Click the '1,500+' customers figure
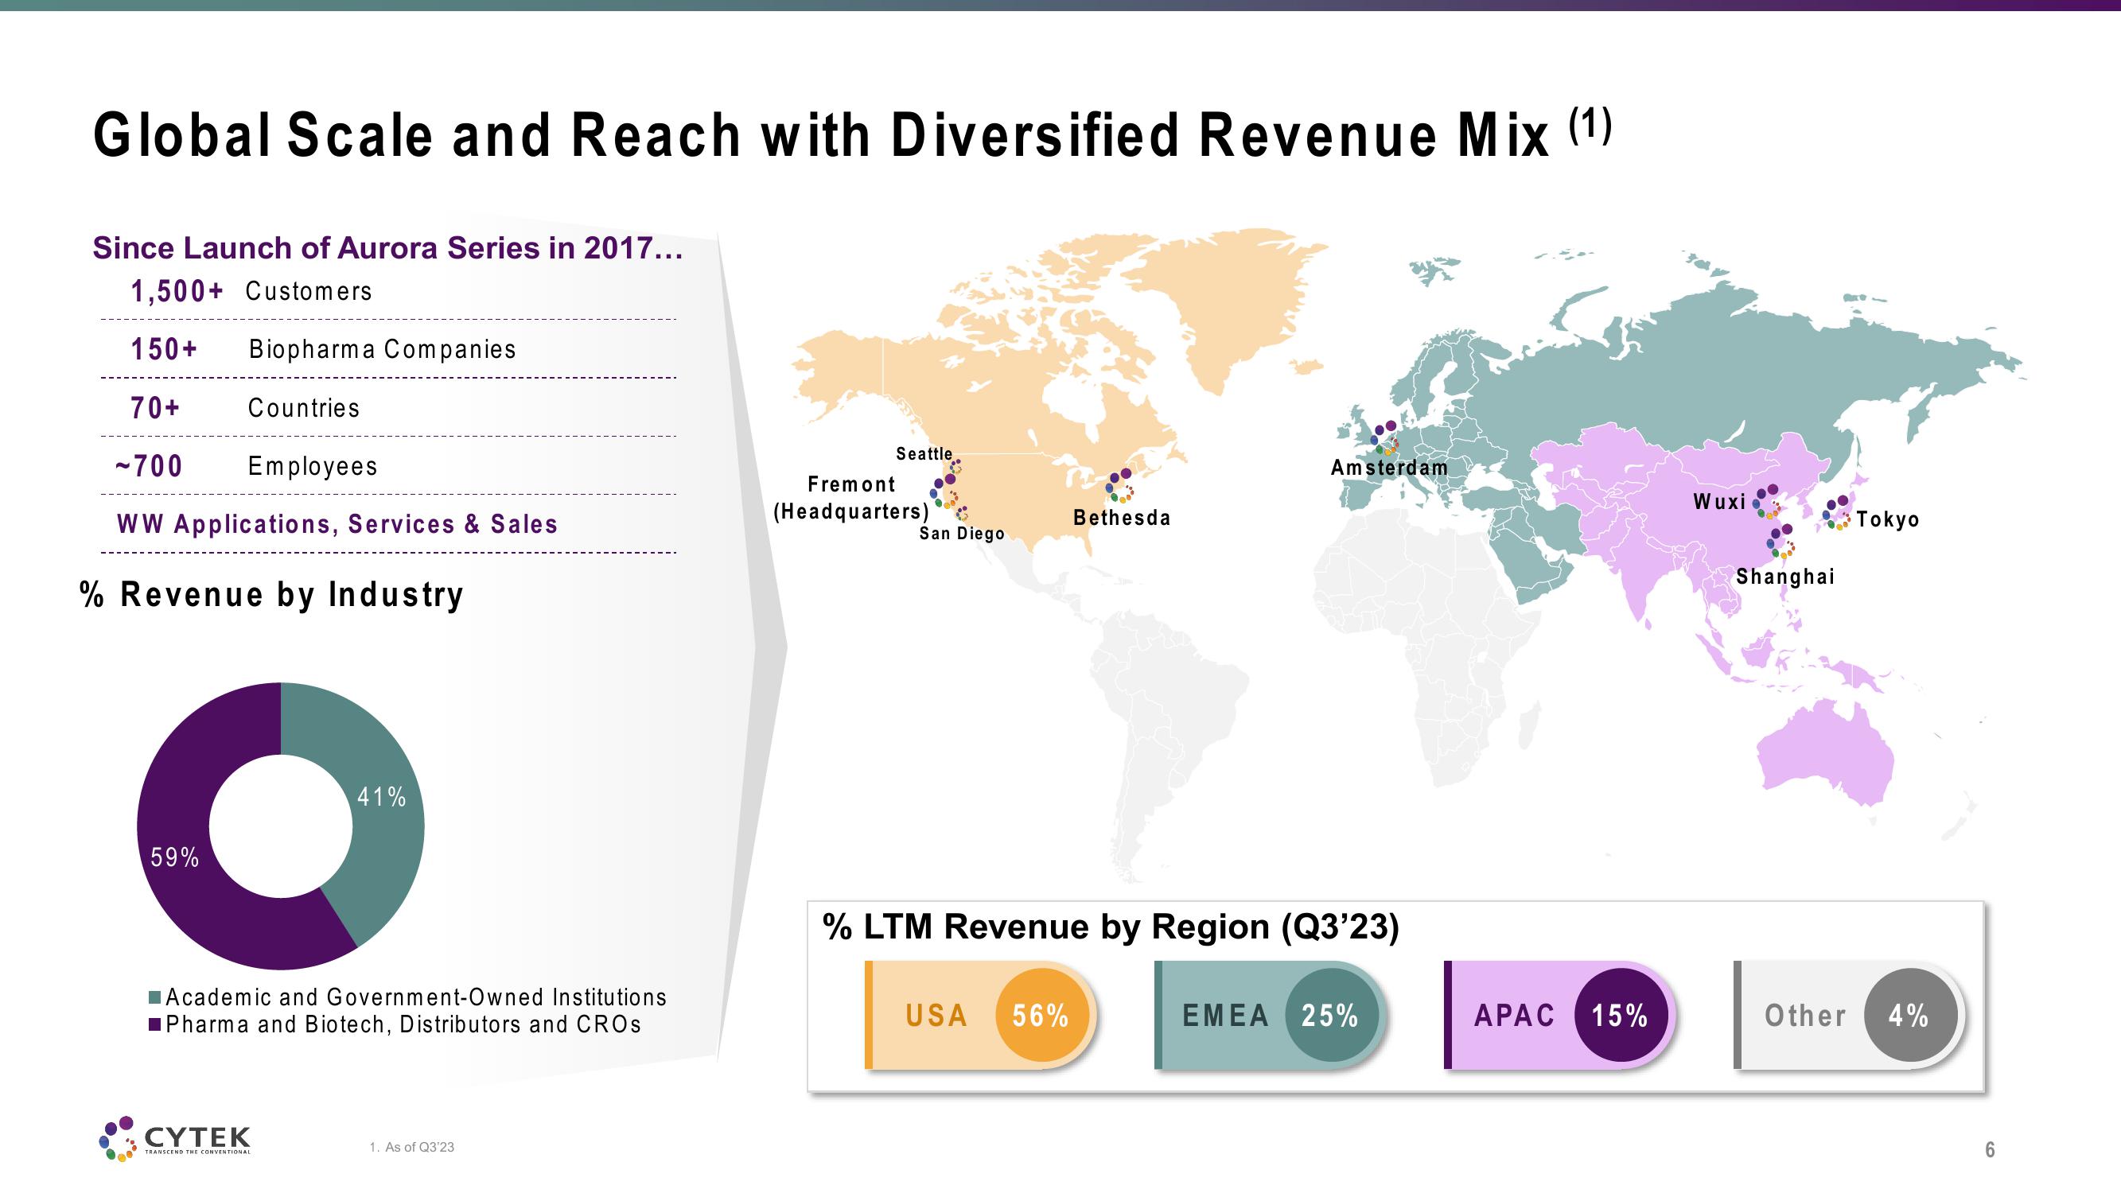 [x=177, y=291]
